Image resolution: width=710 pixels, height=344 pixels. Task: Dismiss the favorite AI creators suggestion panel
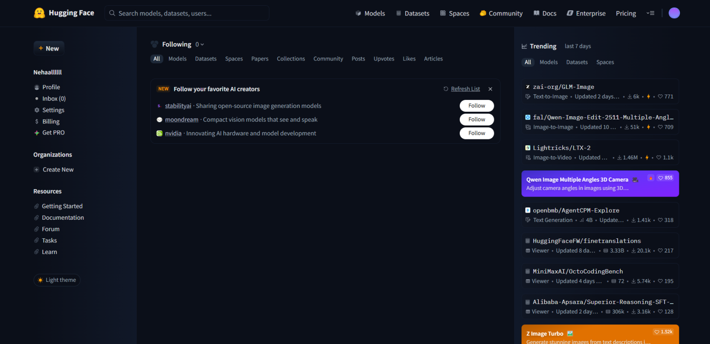pos(490,89)
